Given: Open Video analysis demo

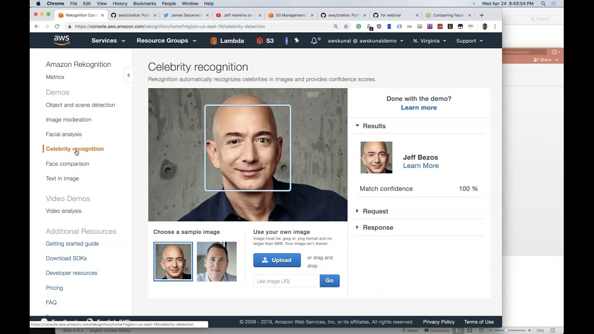Looking at the screenshot, I should [64, 211].
